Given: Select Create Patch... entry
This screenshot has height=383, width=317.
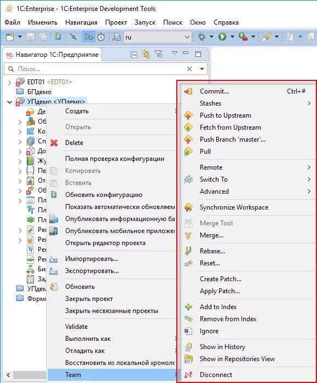Looking at the screenshot, I should pos(248,279).
